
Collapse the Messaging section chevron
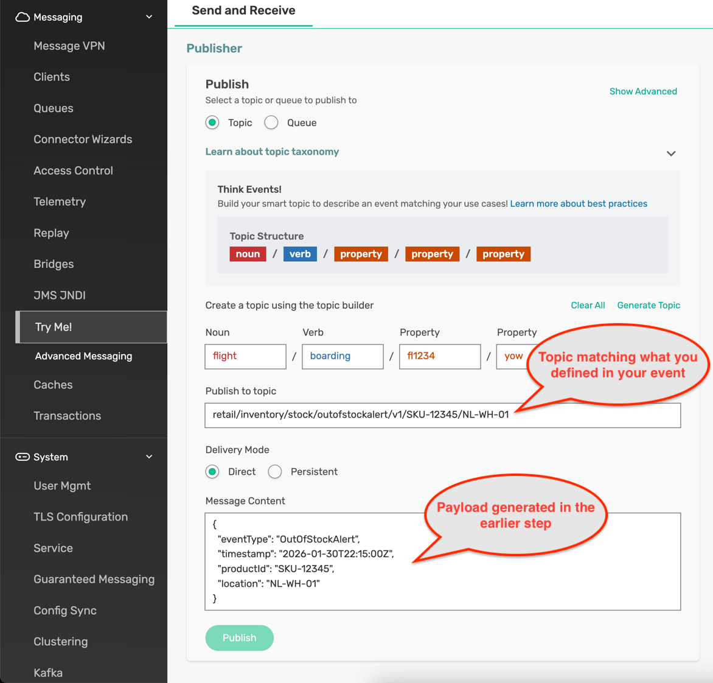tap(149, 17)
